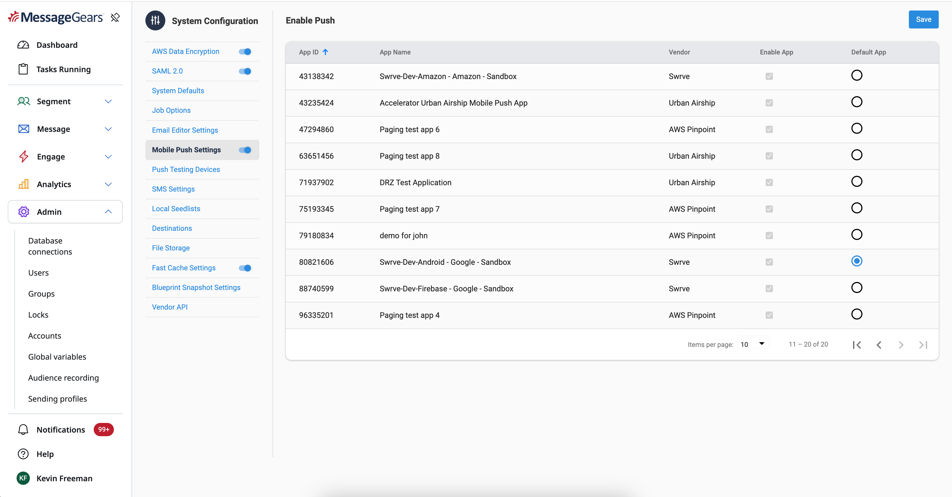Screen dimensions: 952x497
Task: Uncheck Enable App for demo for john
Action: (769, 236)
